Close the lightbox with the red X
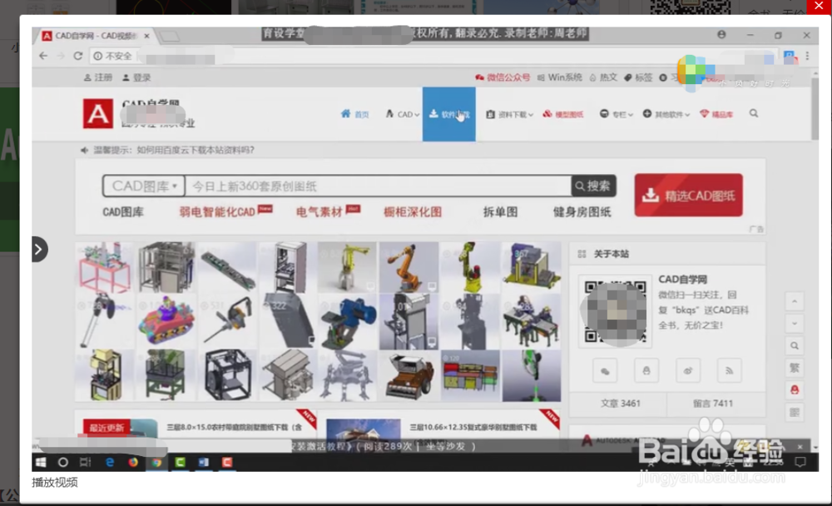This screenshot has height=506, width=832. [x=819, y=7]
